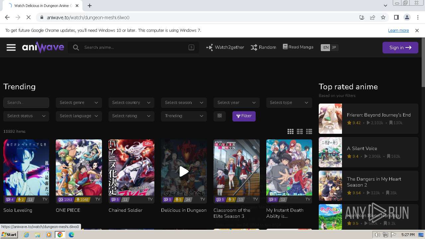Click the share page icon
The height and width of the screenshot is (239, 425).
point(373,18)
